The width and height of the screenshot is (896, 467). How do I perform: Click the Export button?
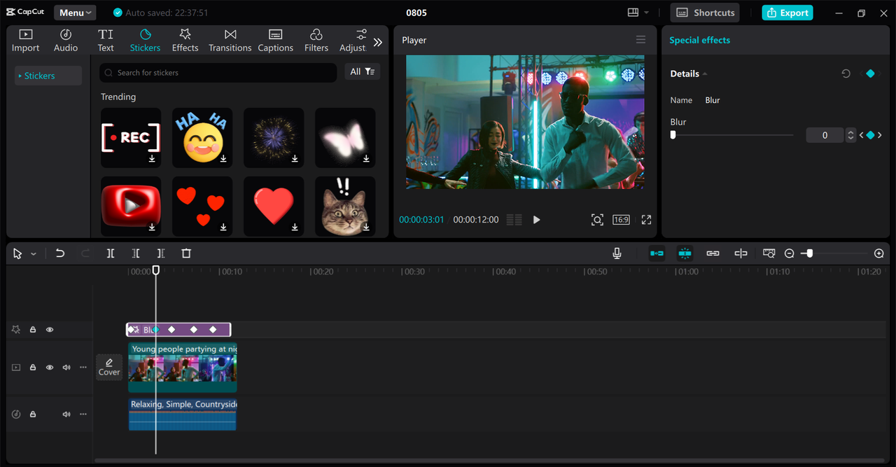[787, 13]
